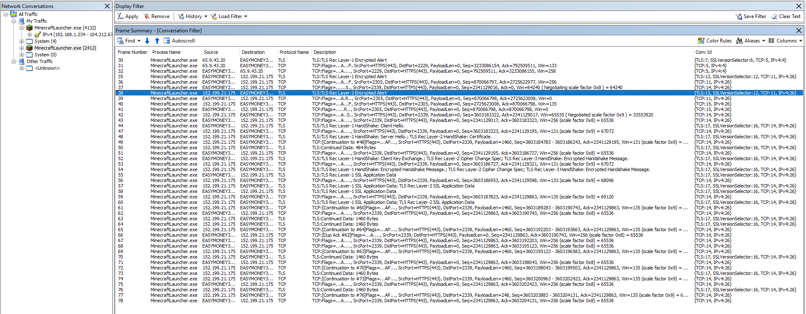Select MinecraftLauncher.exe (4132) in conversation tree
This screenshot has height=314, width=806.
click(65, 28)
